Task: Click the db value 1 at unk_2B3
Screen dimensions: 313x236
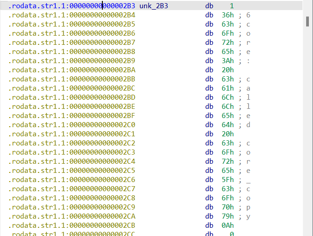Action: (x=232, y=6)
